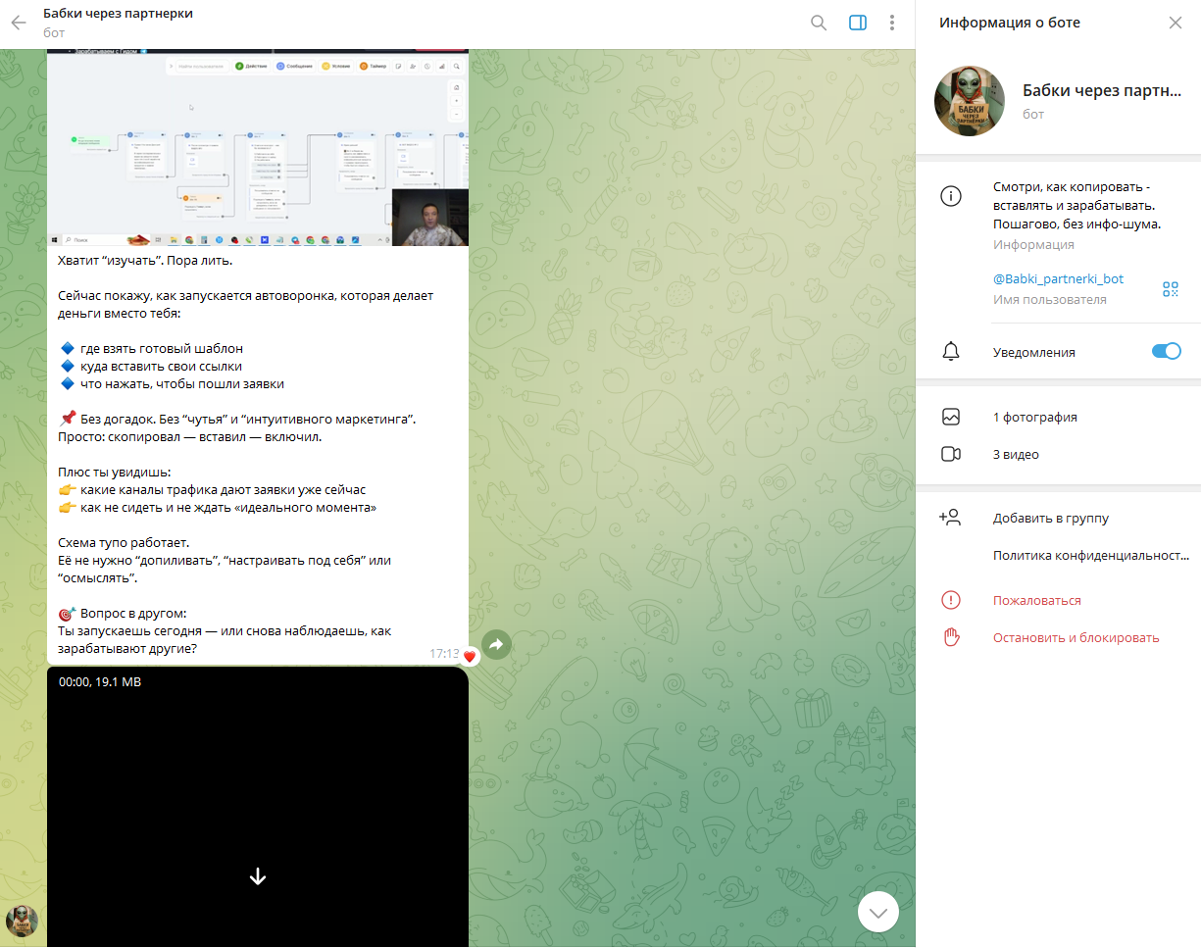
Task: Download the 19.1 MB video
Action: pyautogui.click(x=258, y=876)
